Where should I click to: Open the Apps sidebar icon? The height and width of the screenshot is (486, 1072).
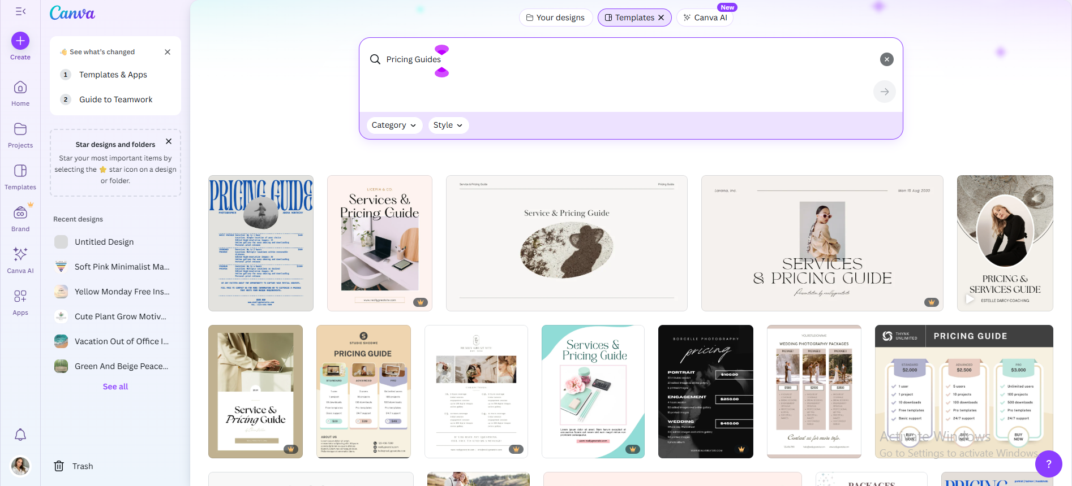tap(20, 296)
